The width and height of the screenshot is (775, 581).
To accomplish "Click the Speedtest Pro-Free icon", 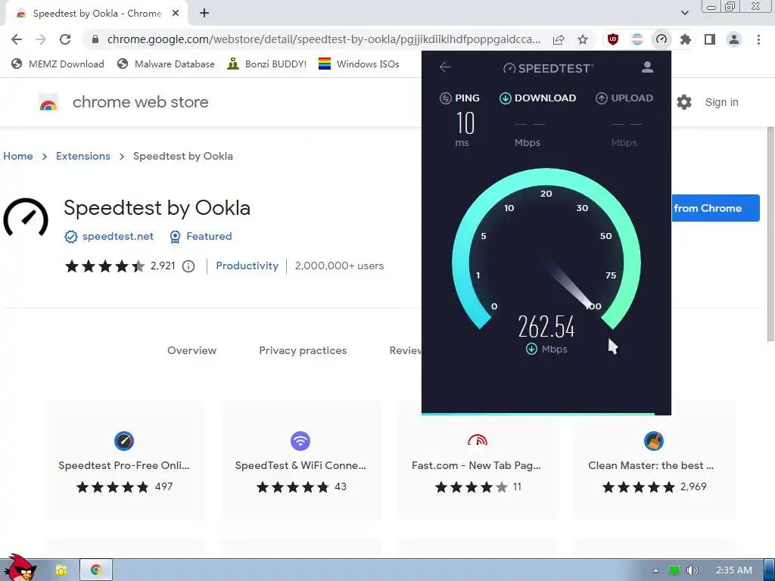I will (124, 441).
